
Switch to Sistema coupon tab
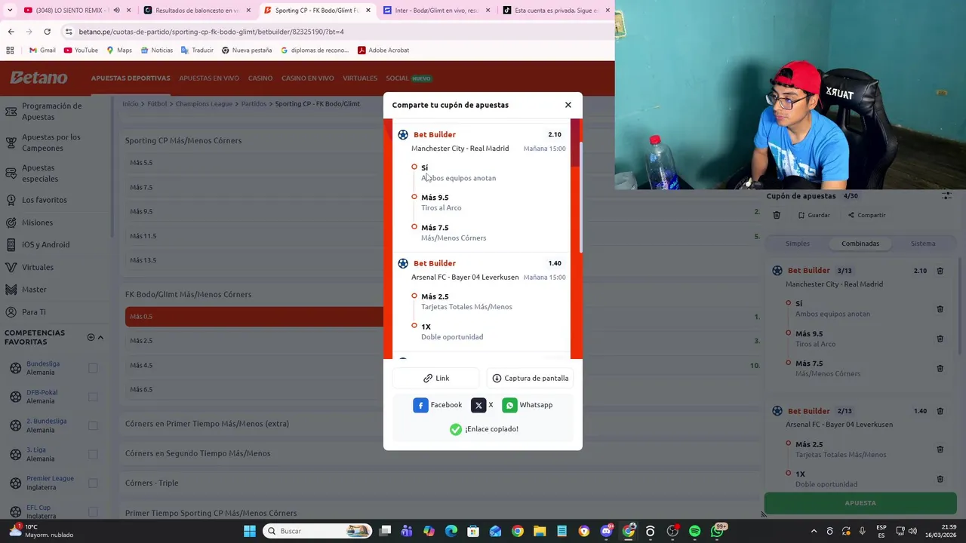(x=923, y=244)
